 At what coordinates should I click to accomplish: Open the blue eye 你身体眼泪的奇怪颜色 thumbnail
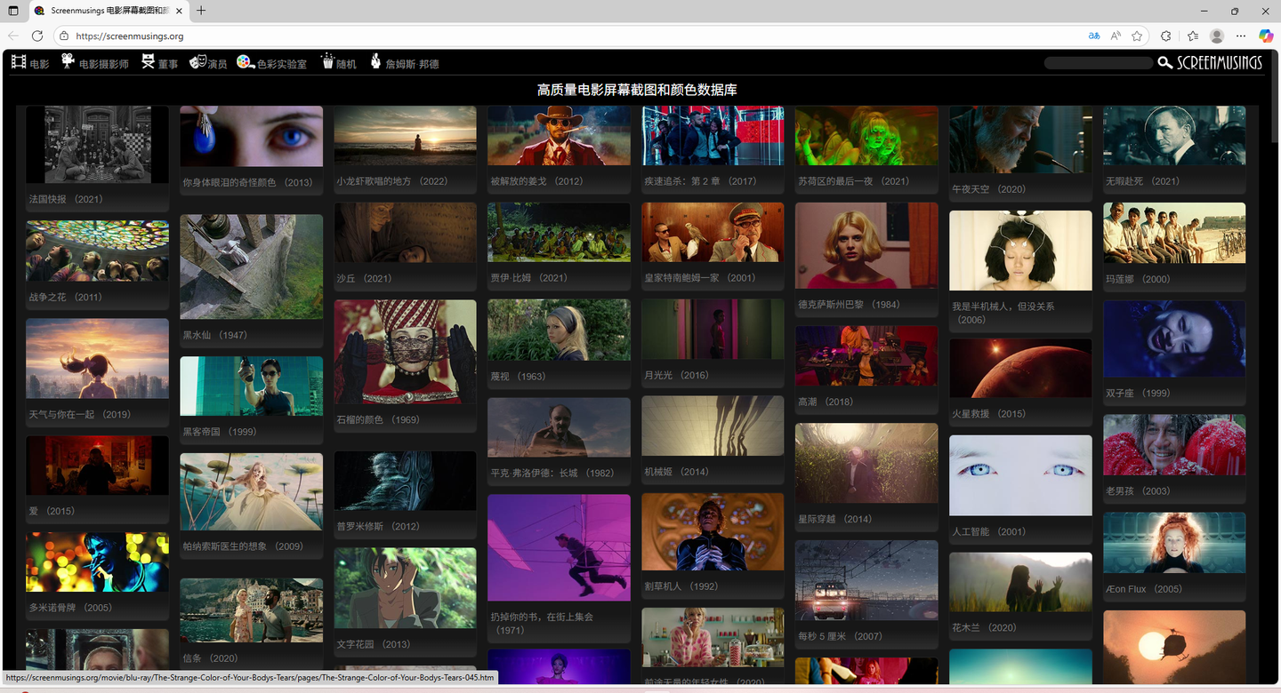[x=252, y=136]
